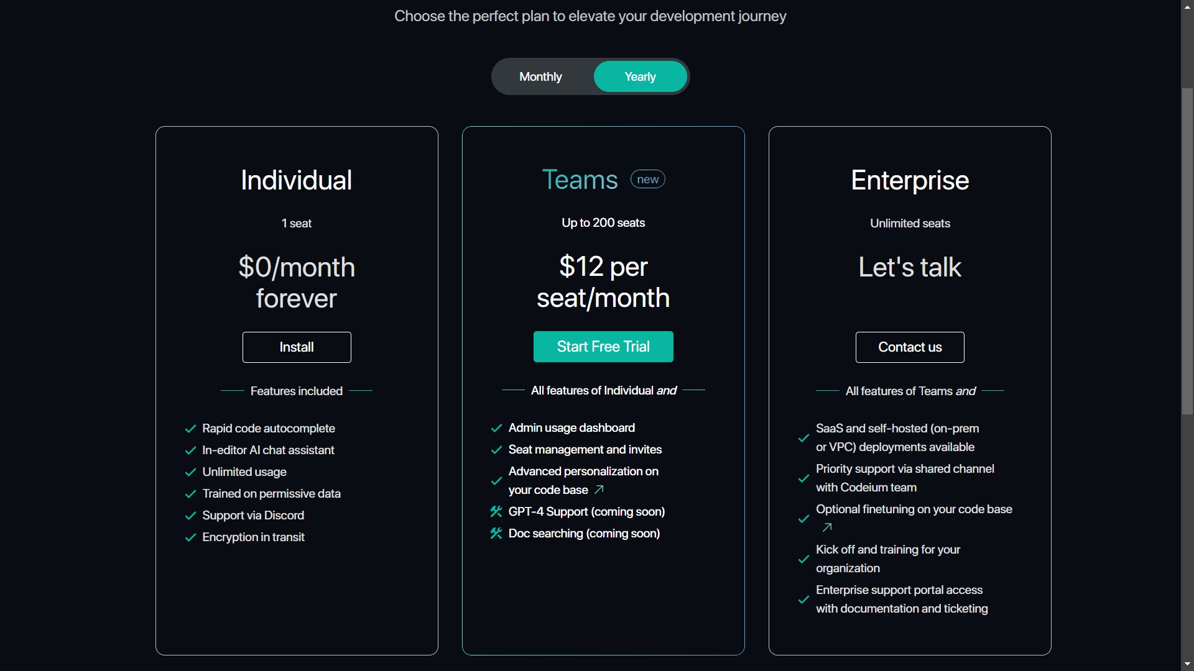This screenshot has width=1194, height=671.
Task: Start the Teams free trial
Action: pyautogui.click(x=603, y=347)
